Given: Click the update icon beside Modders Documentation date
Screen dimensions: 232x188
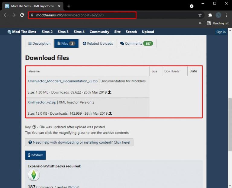Looking at the screenshot, I should pos(109,92).
